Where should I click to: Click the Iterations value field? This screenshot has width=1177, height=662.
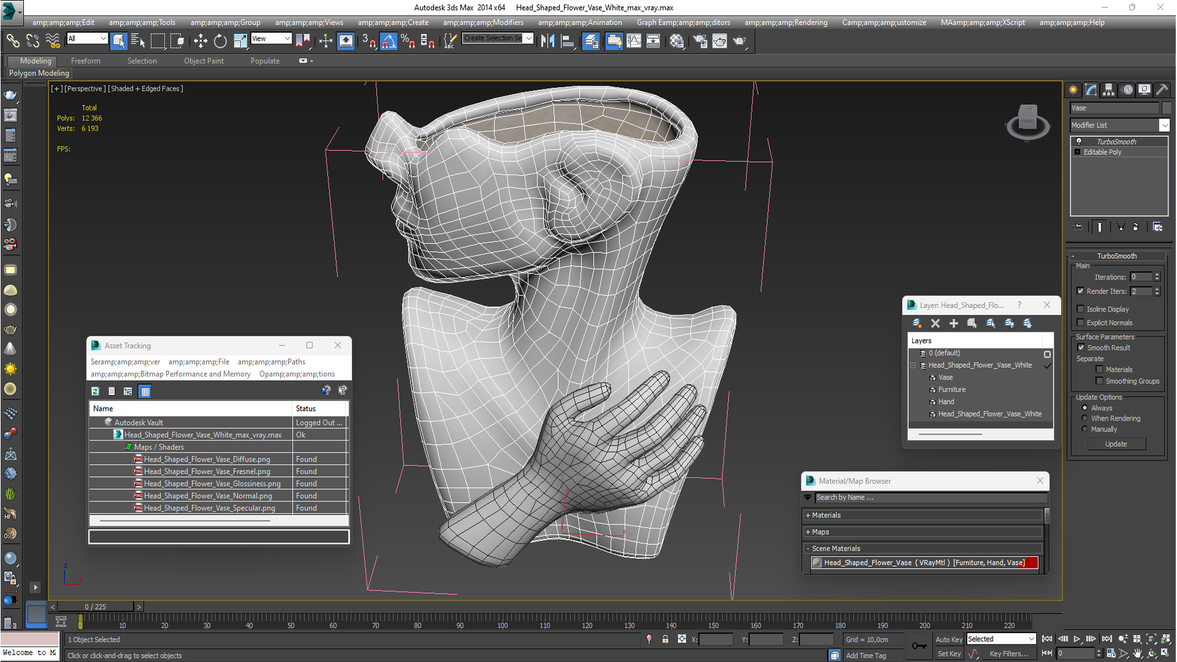click(1141, 277)
